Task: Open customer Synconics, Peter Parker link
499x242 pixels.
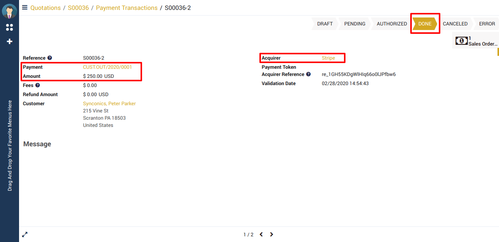Action: (x=109, y=104)
